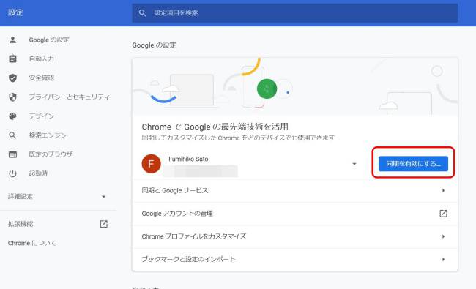
Task: Open the 拡張機能 link
Action: tap(21, 224)
